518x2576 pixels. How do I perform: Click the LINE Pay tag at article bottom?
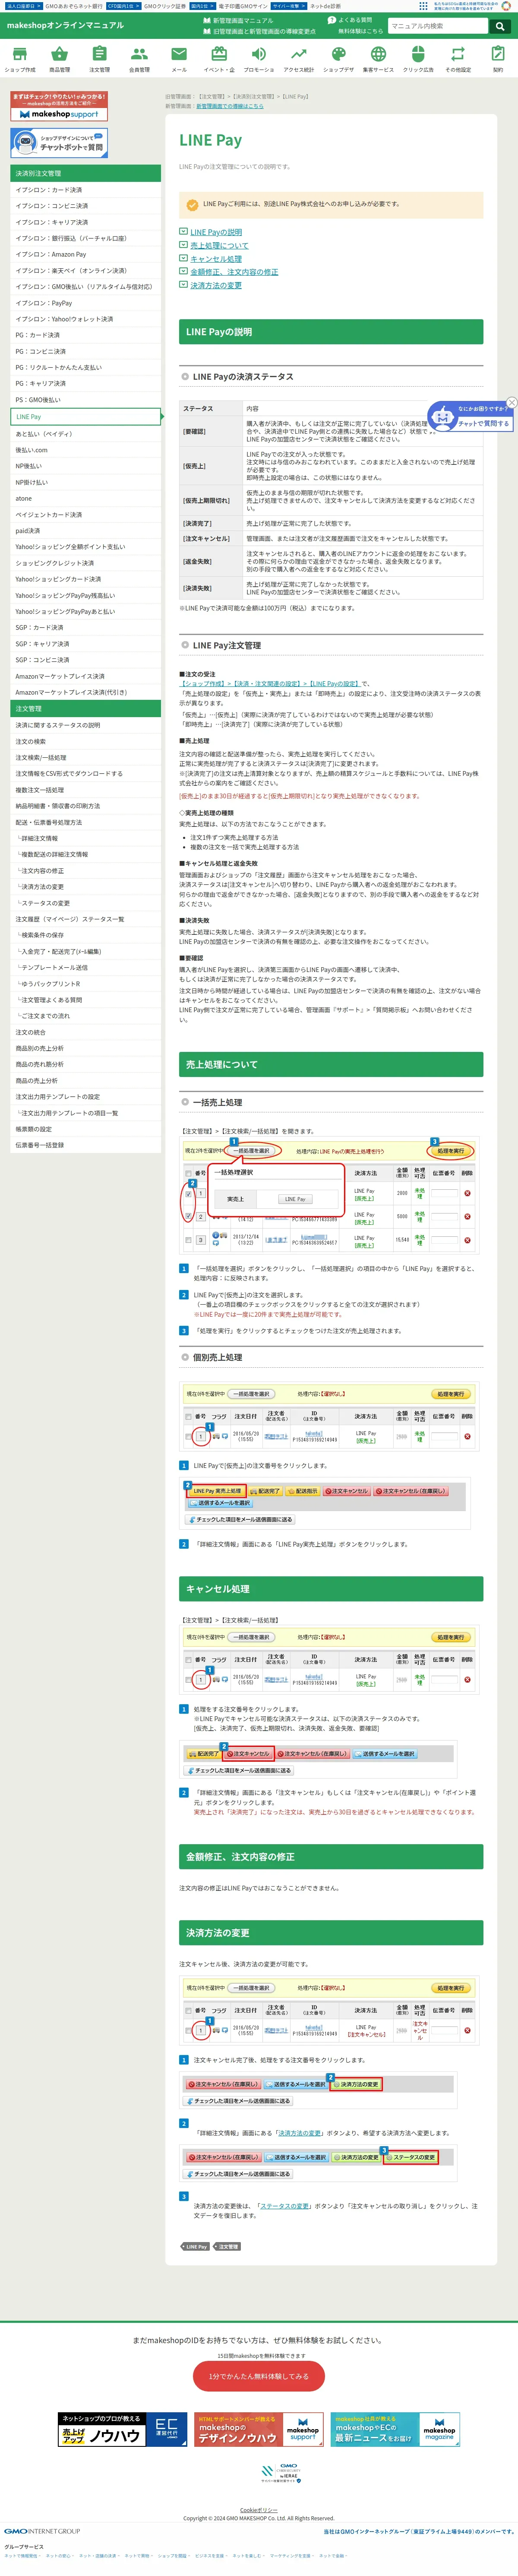pyautogui.click(x=196, y=2247)
